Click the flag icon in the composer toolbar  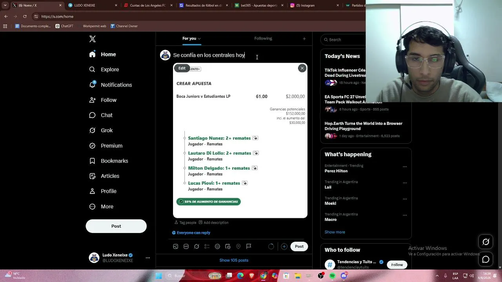tap(249, 246)
